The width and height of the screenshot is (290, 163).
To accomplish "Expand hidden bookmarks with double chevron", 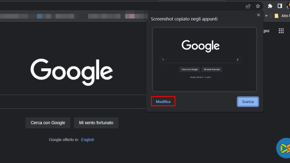I will (x=266, y=16).
